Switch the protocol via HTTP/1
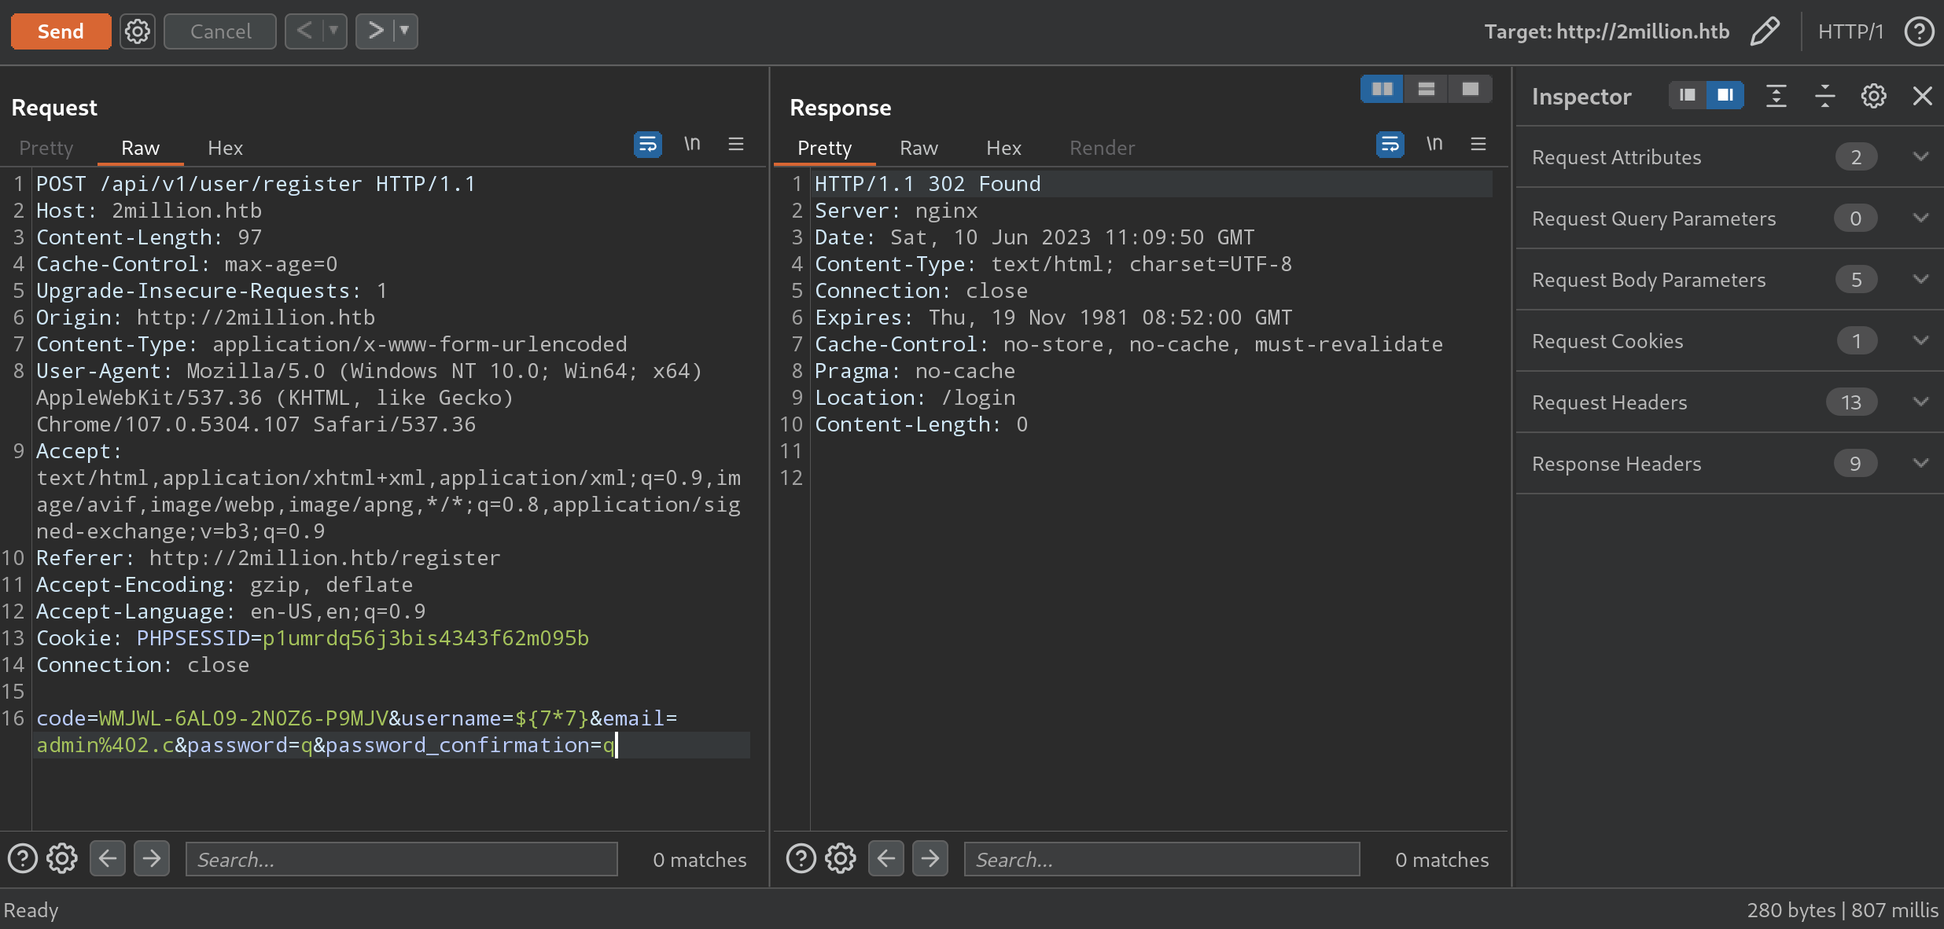 tap(1851, 31)
